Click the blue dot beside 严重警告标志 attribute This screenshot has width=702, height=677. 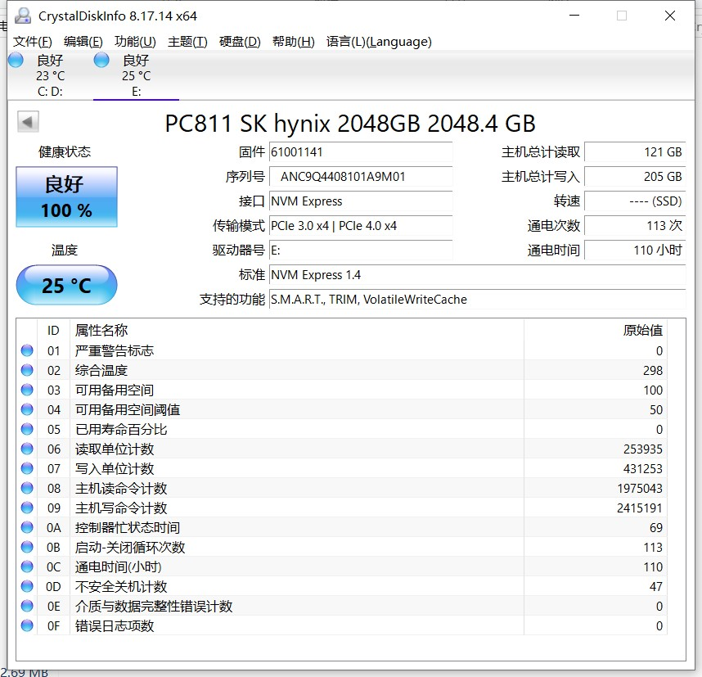tap(27, 350)
